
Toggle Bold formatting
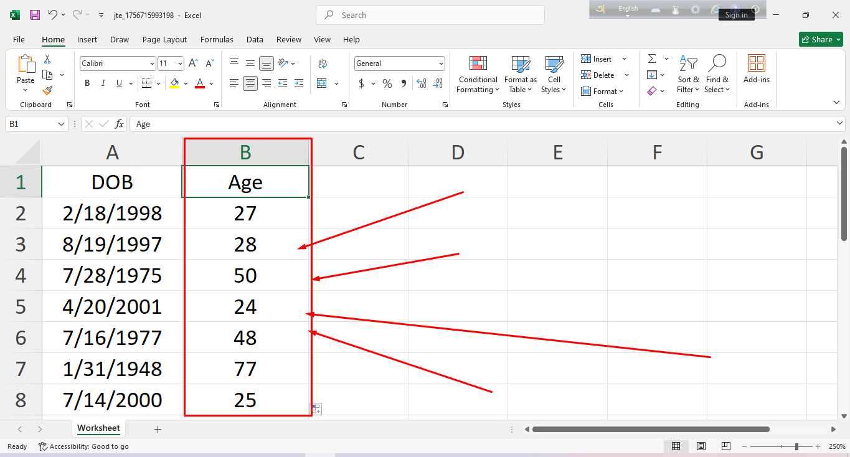87,83
